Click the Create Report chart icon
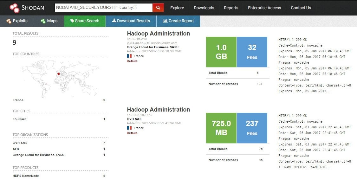This screenshot has height=180, width=357. coord(165,21)
